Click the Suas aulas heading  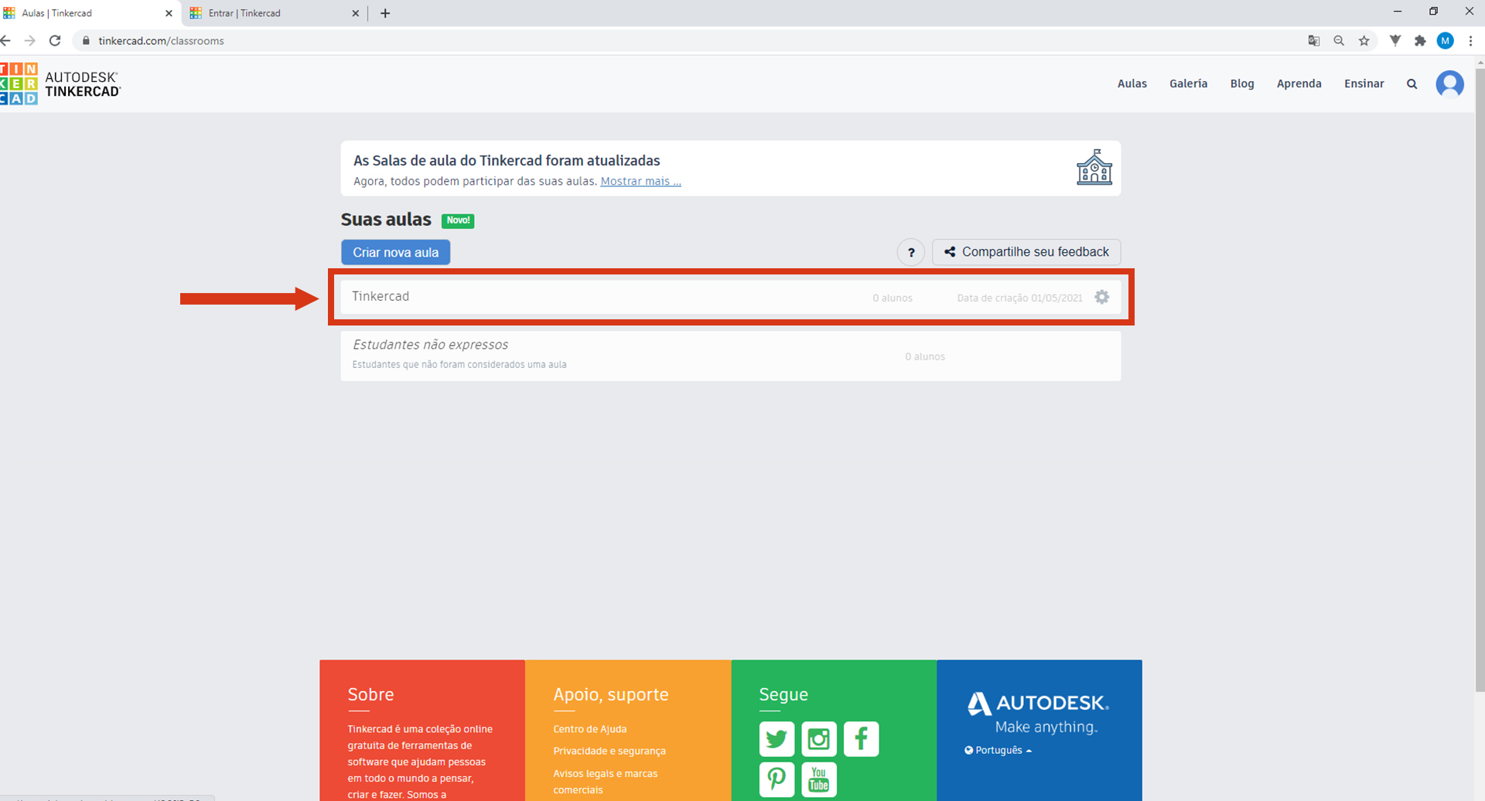(386, 220)
